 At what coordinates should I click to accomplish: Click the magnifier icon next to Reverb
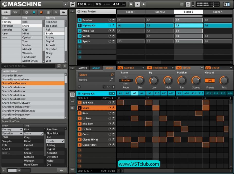tap(112, 80)
